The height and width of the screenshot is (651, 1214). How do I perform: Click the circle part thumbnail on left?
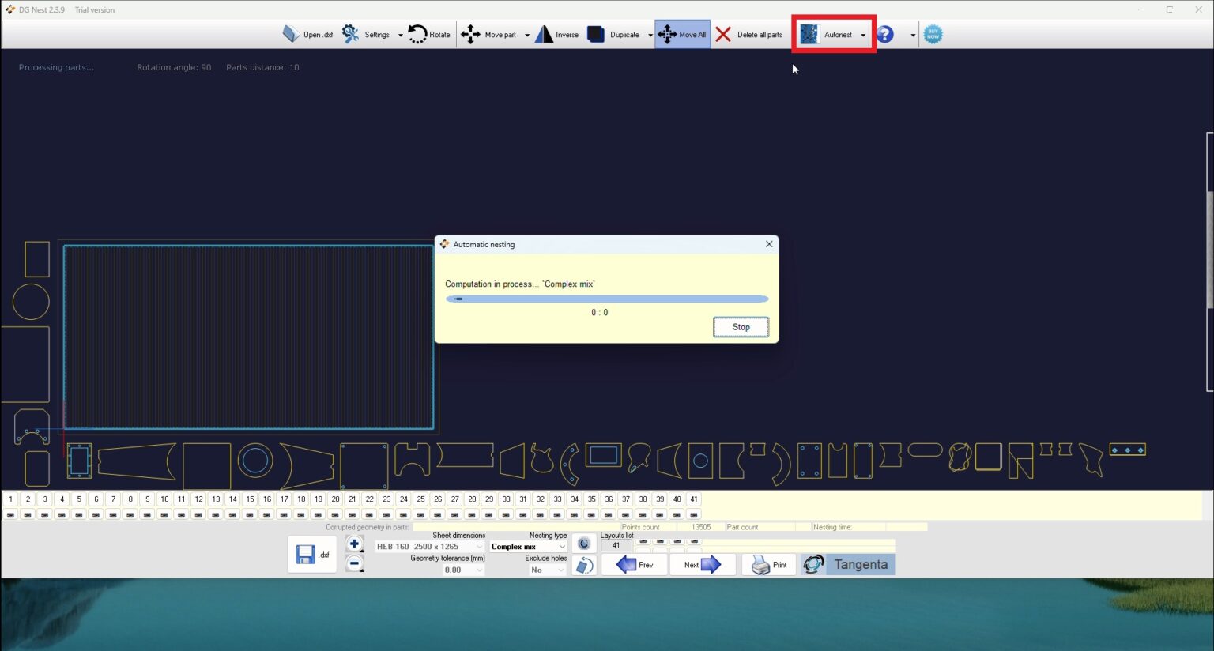(31, 302)
